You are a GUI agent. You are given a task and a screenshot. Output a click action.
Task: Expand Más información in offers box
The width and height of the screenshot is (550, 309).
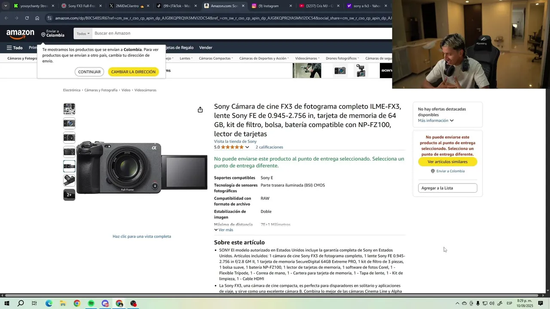[436, 121]
